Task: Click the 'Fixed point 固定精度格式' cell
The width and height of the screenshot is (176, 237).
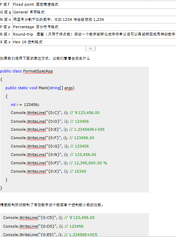Action: click(94, 5)
